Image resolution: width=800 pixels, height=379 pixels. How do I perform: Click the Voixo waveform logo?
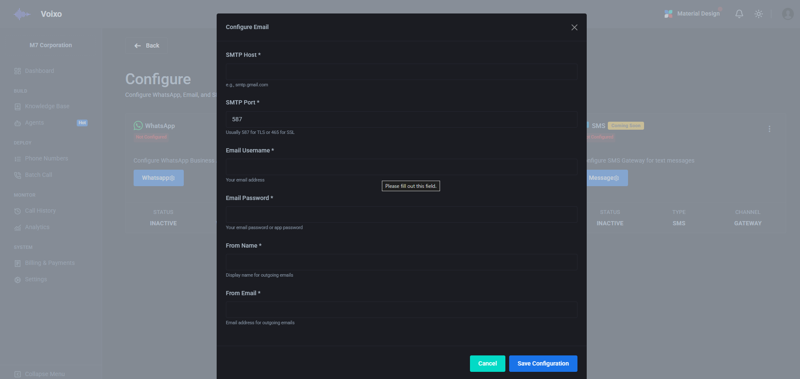21,13
